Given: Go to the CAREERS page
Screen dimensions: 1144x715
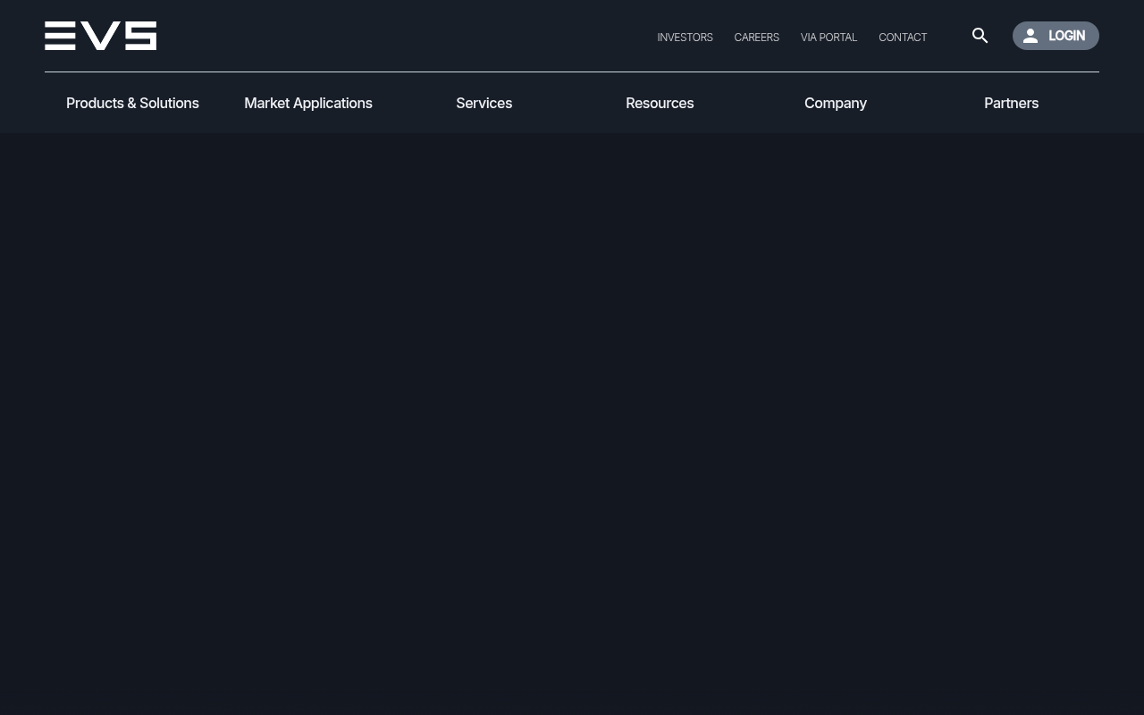Looking at the screenshot, I should (x=756, y=38).
